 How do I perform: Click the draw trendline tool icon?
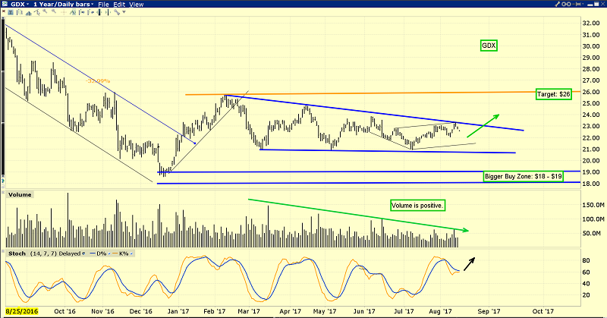pyautogui.click(x=36, y=12)
